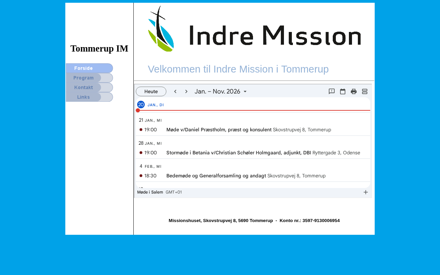The height and width of the screenshot is (275, 440).
Task: Click the Missionshuset address and Konto nr. footer text
Action: 254,221
